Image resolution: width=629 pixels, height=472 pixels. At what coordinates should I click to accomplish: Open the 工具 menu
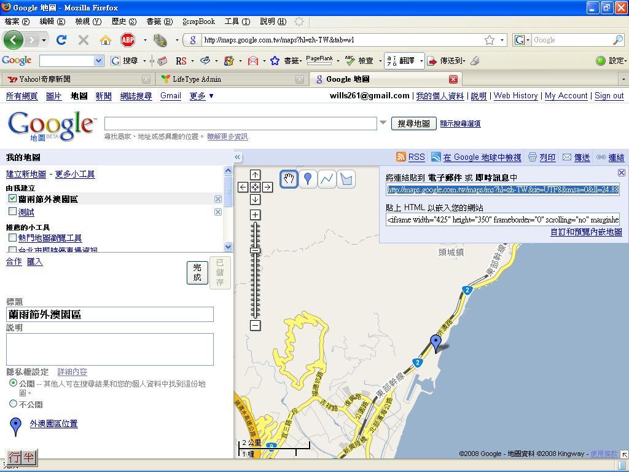pyautogui.click(x=237, y=22)
